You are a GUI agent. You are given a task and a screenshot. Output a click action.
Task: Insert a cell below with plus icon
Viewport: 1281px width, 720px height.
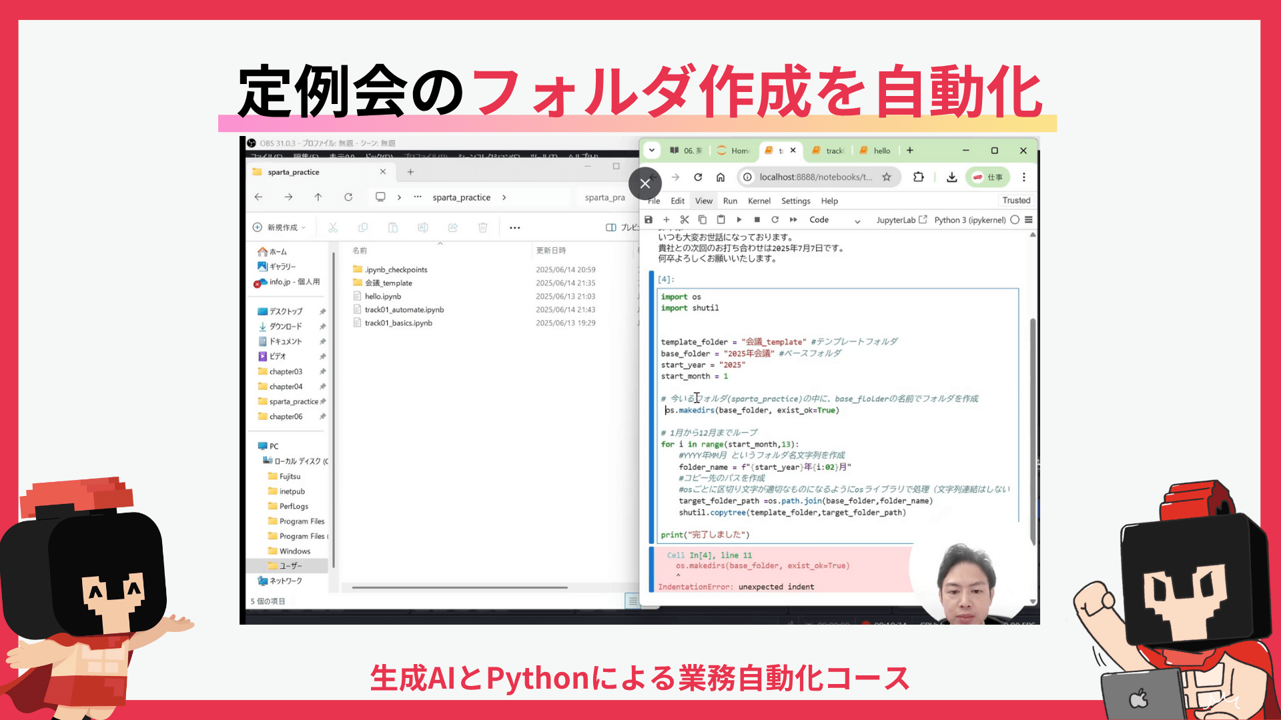(666, 220)
